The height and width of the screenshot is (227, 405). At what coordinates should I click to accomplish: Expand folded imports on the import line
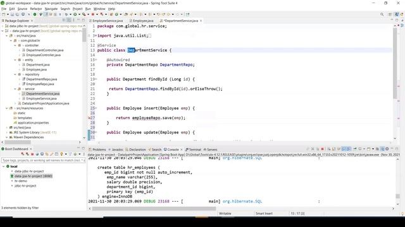pos(96,36)
